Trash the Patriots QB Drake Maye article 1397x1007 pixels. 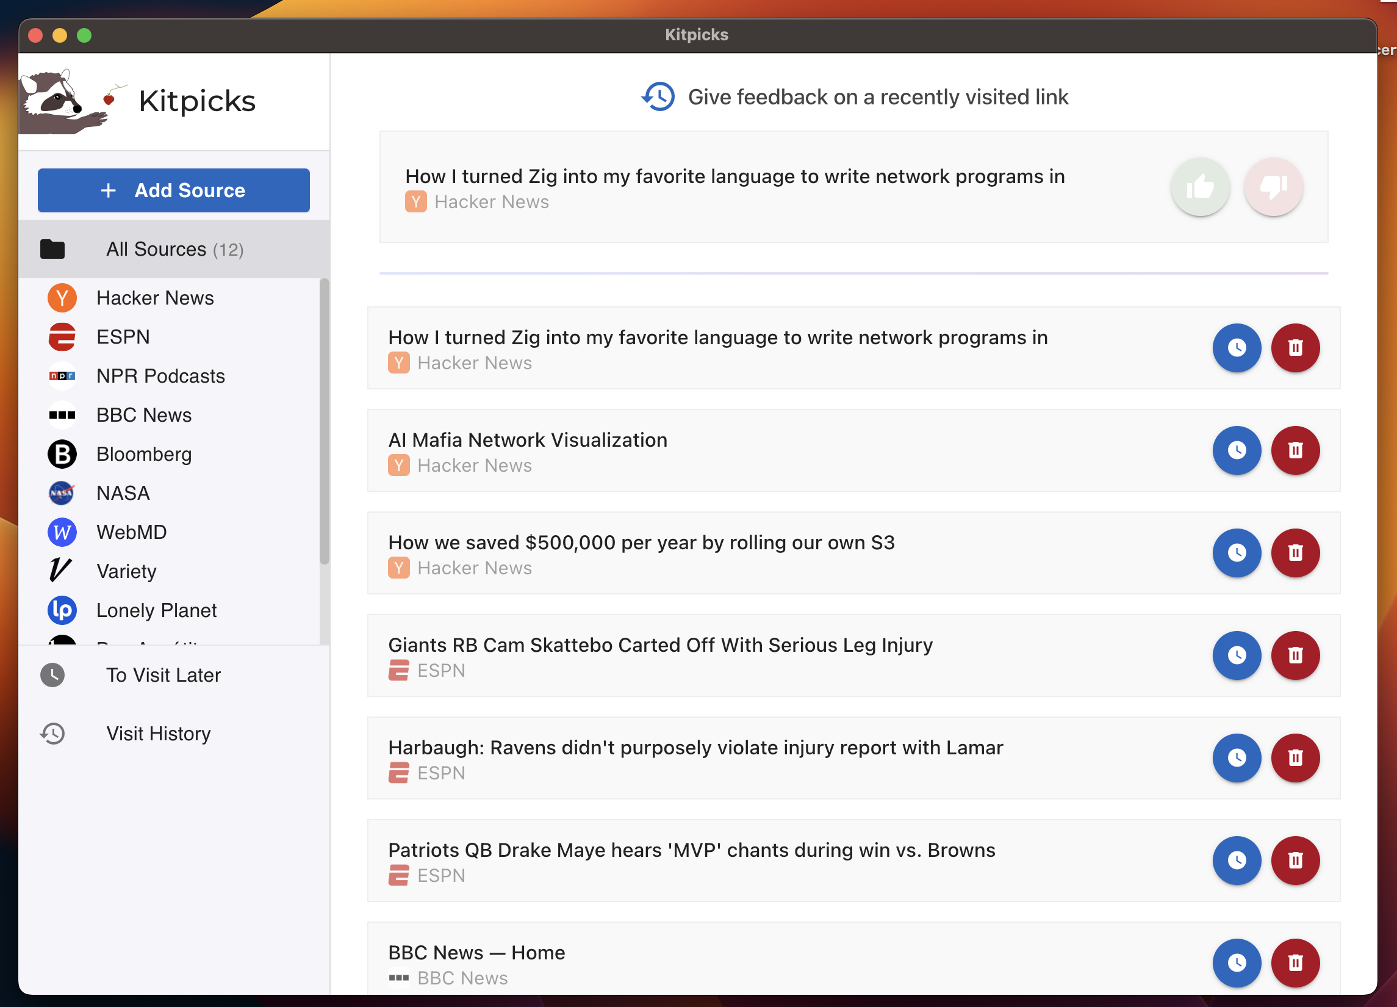click(x=1295, y=861)
